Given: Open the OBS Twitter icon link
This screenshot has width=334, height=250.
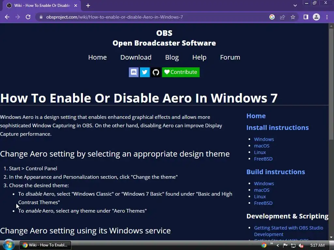Looking at the screenshot, I should pyautogui.click(x=145, y=72).
